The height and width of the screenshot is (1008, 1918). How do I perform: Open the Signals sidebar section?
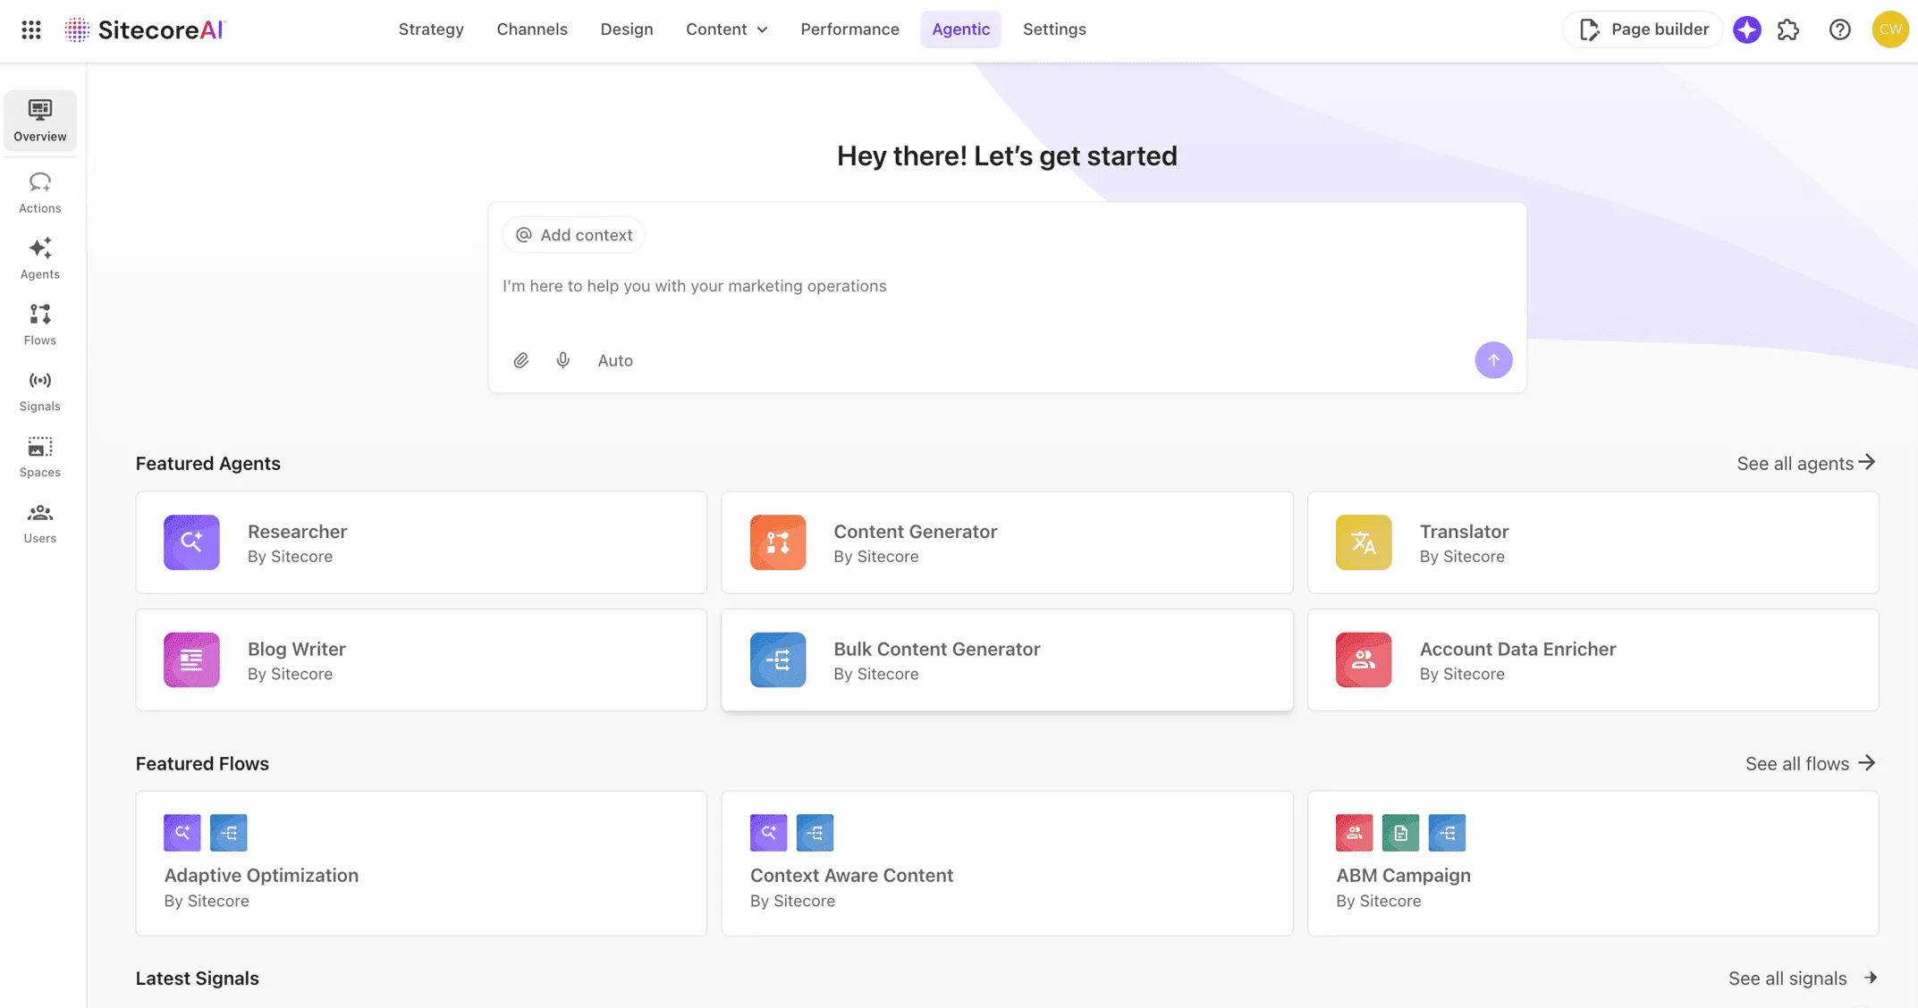pyautogui.click(x=39, y=391)
